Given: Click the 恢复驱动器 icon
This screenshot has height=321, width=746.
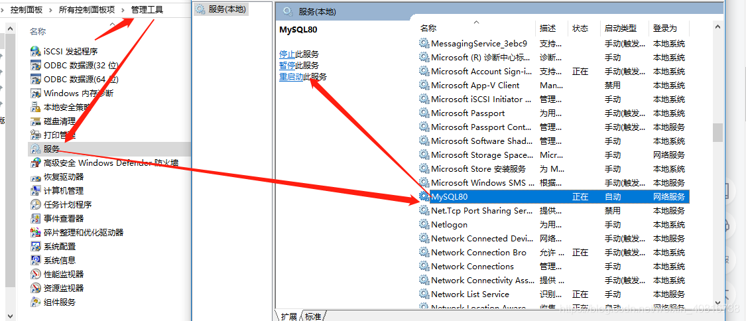Looking at the screenshot, I should coord(36,177).
